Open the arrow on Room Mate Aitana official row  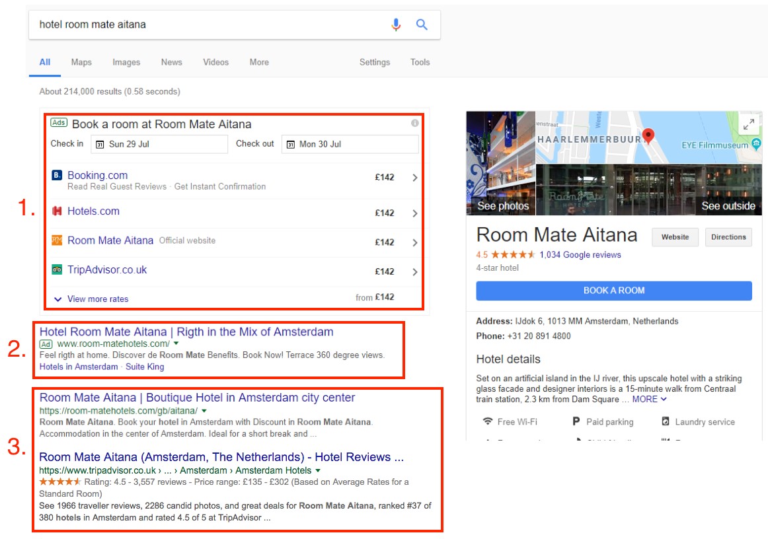[415, 242]
